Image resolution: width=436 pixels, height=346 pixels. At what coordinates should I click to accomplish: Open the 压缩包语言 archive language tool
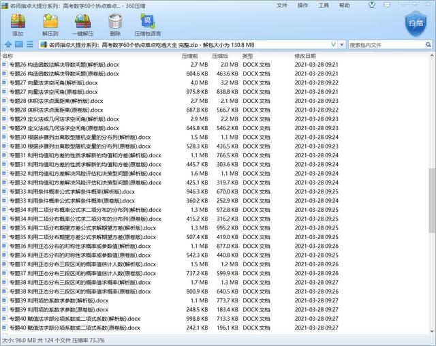pyautogui.click(x=148, y=22)
